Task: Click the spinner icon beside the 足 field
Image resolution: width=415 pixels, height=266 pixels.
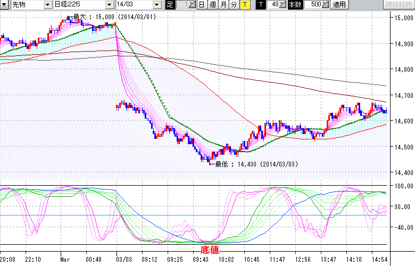Action: (x=193, y=5)
